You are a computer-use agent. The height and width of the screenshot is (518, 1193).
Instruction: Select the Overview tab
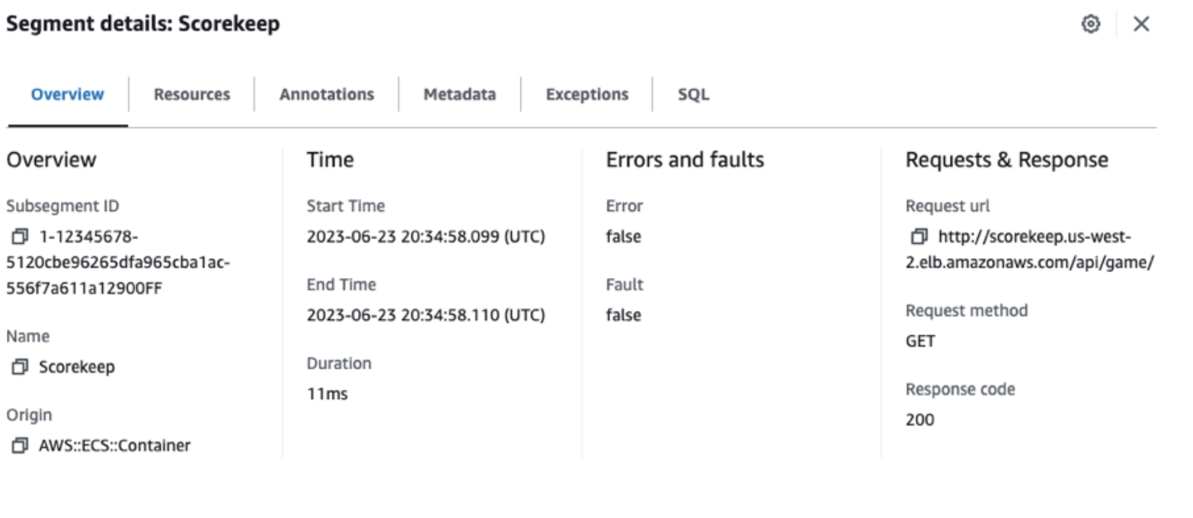pos(67,94)
